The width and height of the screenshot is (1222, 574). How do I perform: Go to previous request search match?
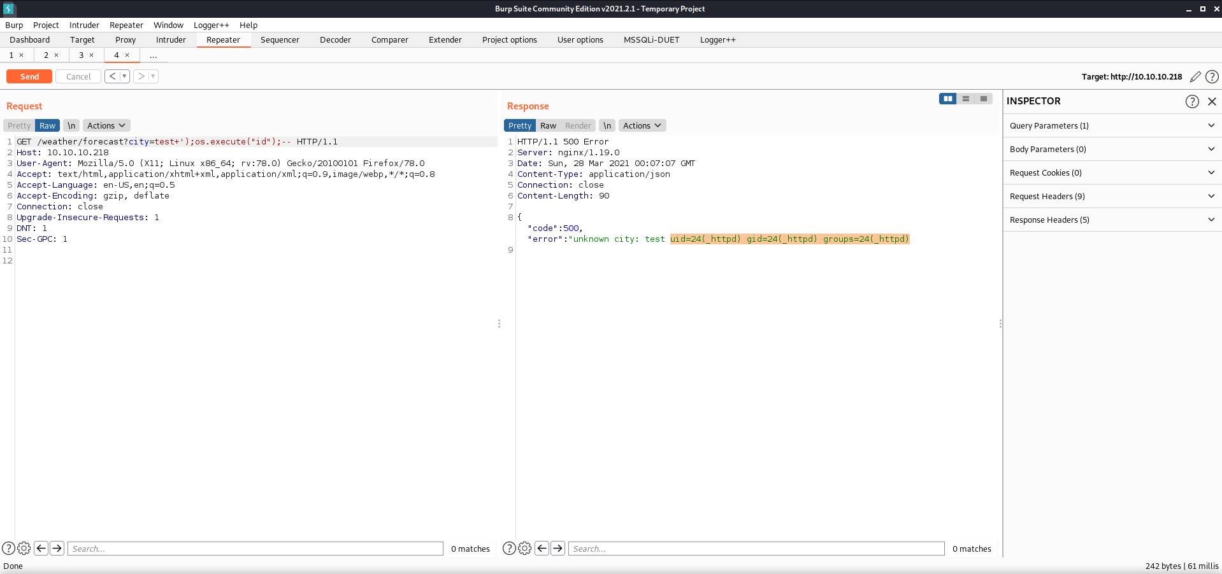click(41, 548)
